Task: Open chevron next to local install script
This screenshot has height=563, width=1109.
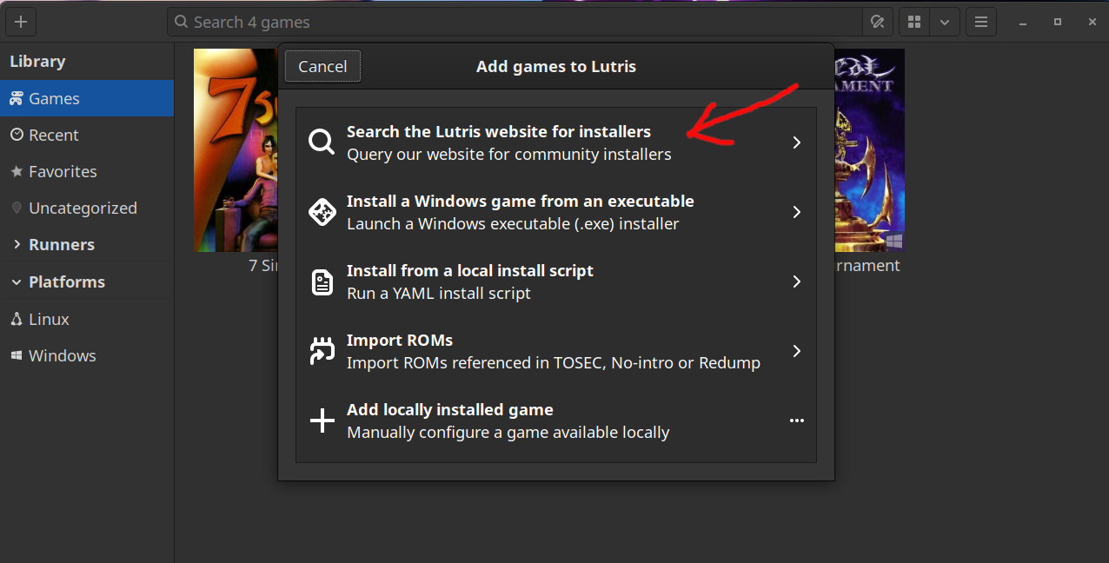Action: (x=796, y=281)
